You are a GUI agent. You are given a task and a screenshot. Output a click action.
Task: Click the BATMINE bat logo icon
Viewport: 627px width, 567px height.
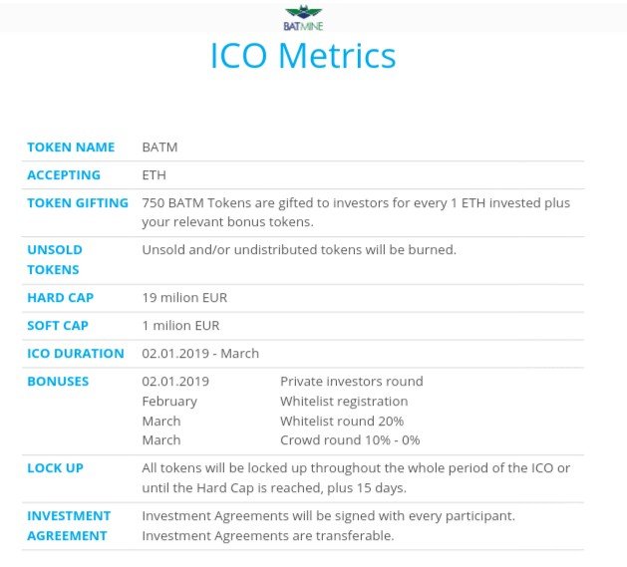point(303,18)
